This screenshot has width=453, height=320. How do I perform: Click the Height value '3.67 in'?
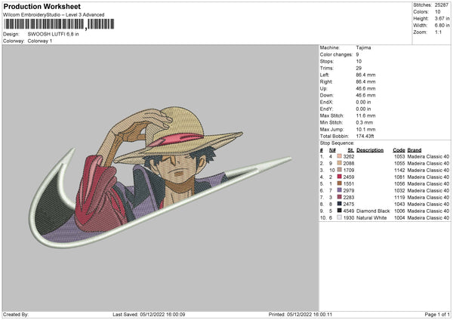click(442, 18)
